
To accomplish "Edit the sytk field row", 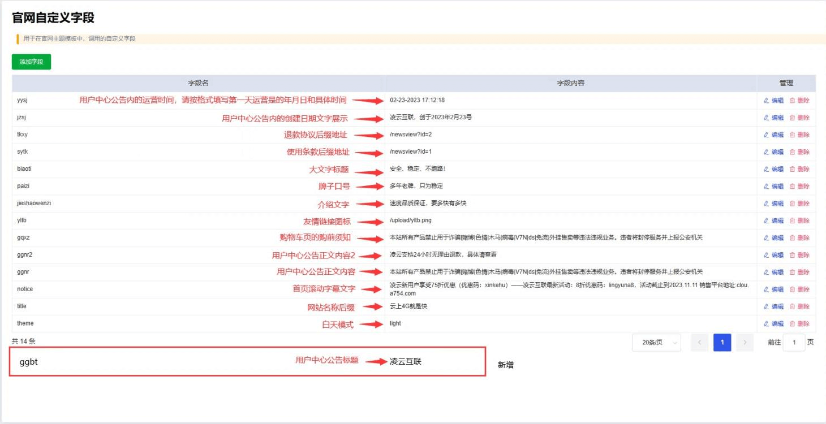I will point(773,152).
